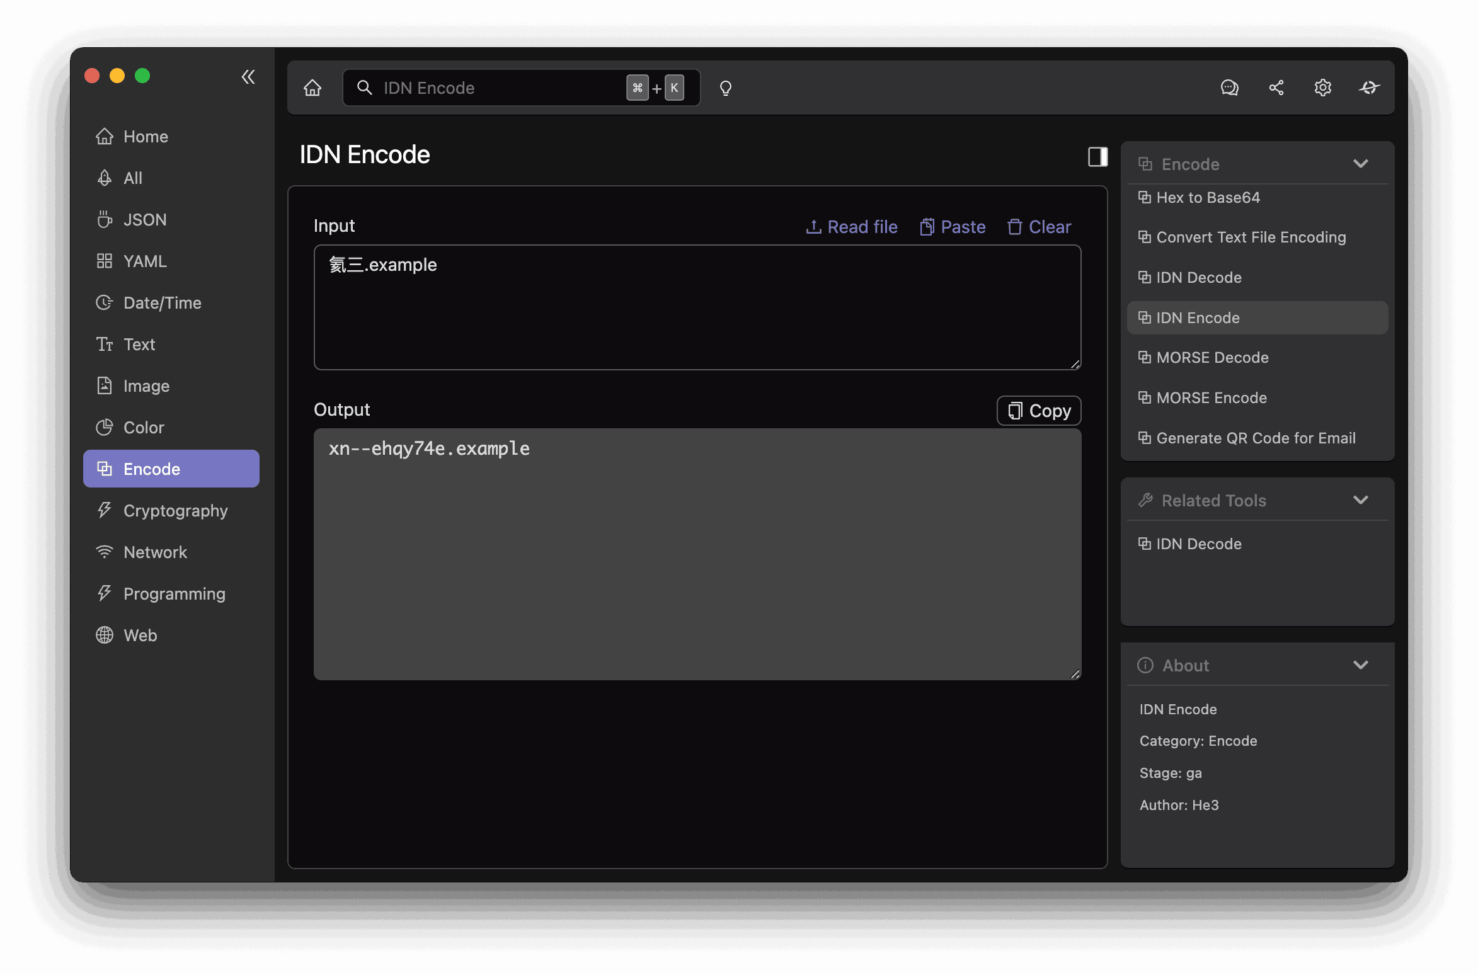
Task: Click the YAML grid icon in sidebar
Action: 105,261
